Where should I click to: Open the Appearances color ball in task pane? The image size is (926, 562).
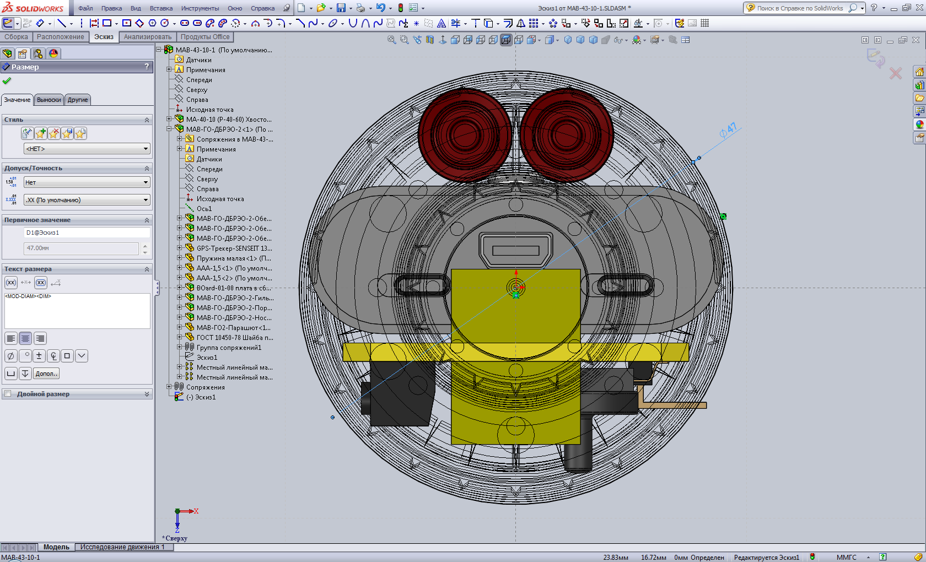pos(919,125)
